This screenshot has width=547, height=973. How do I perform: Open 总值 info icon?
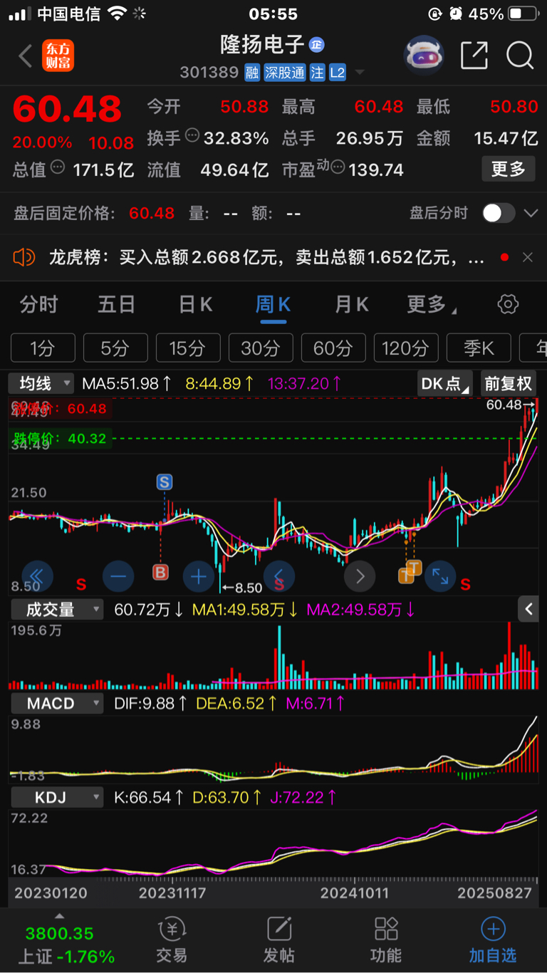tap(58, 167)
